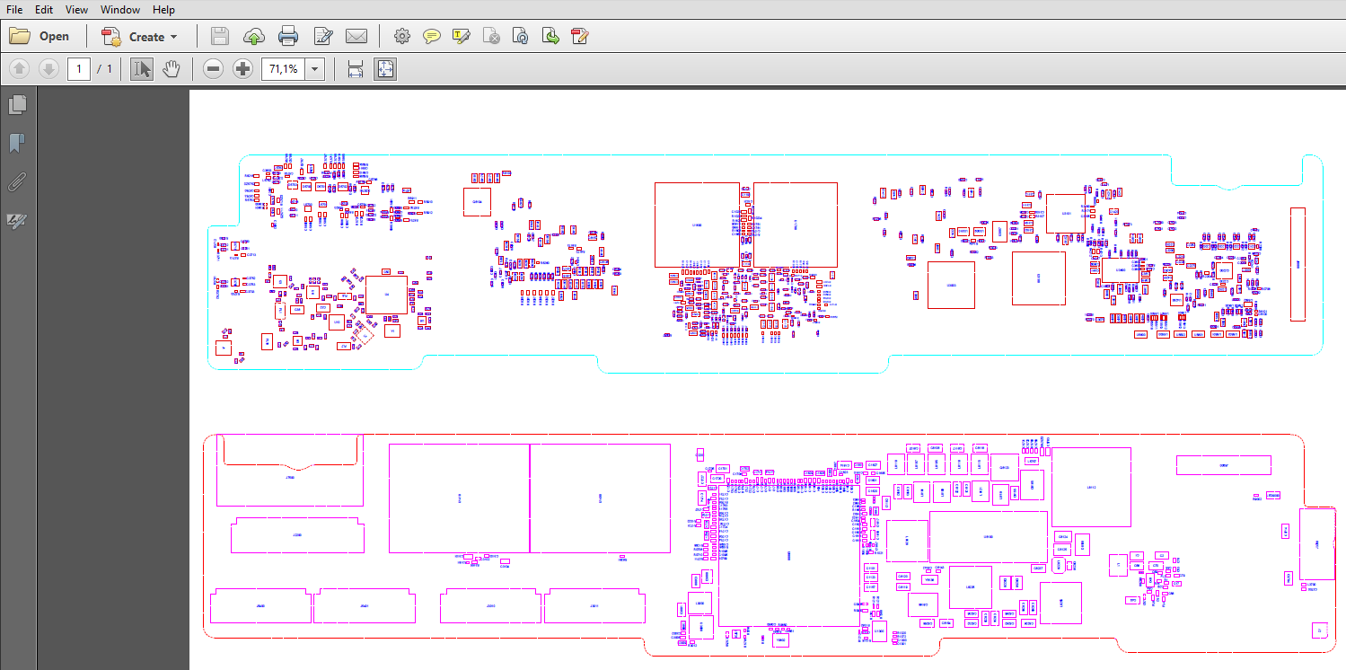The width and height of the screenshot is (1346, 670).
Task: Click the upload to cloud icon
Action: (x=254, y=37)
